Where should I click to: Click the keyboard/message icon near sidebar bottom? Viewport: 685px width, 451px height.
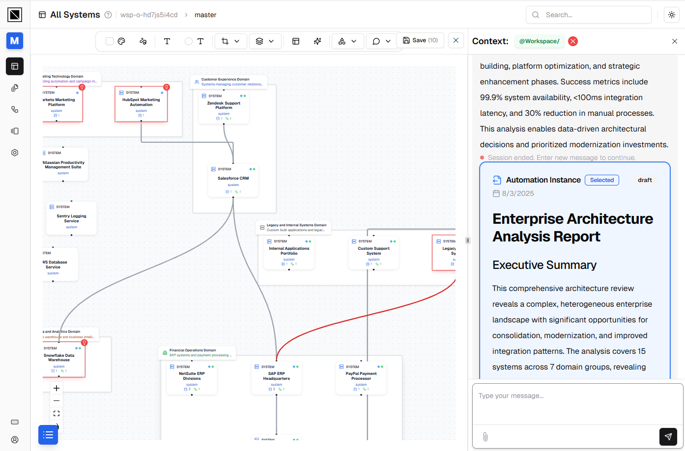[x=15, y=422]
